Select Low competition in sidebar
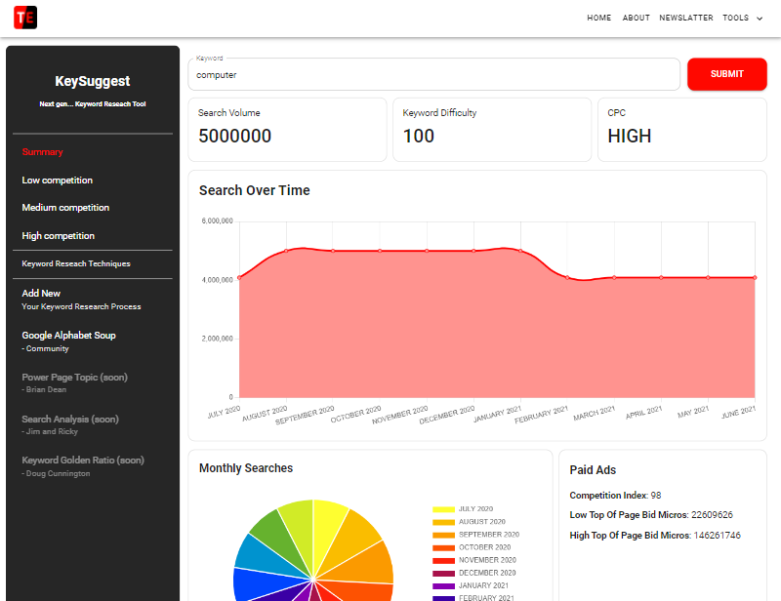Screen dimensions: 781x601 pos(58,180)
